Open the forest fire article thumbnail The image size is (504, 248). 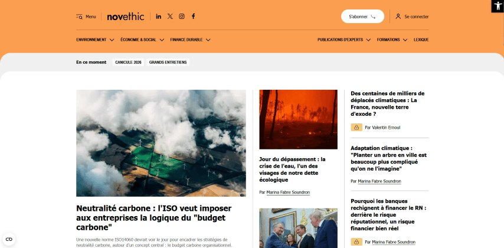[x=298, y=119]
